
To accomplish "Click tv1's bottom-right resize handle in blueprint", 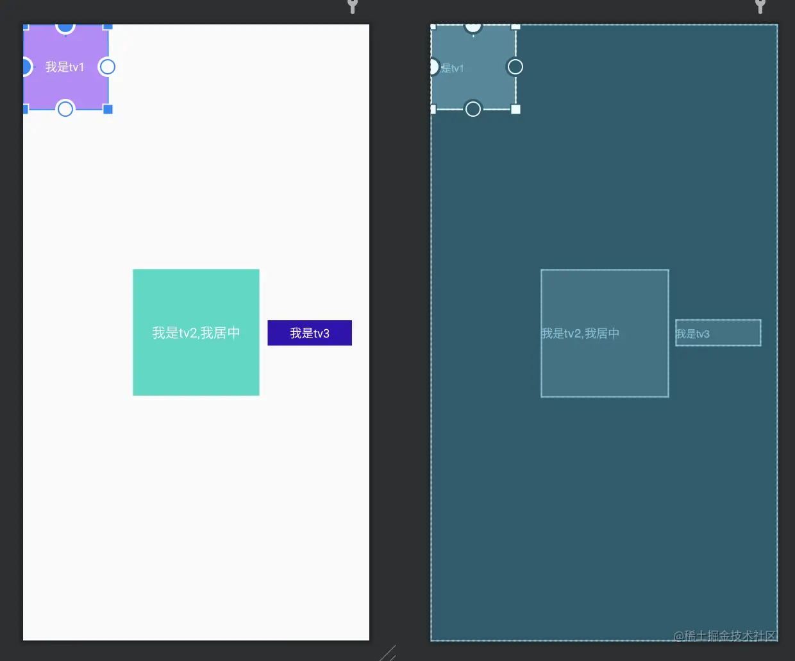I will click(x=516, y=109).
